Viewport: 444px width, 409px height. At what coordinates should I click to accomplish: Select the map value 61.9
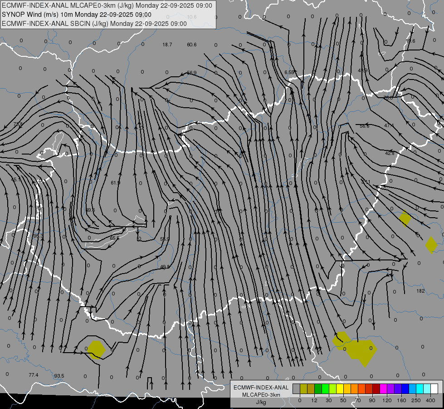coord(116,183)
